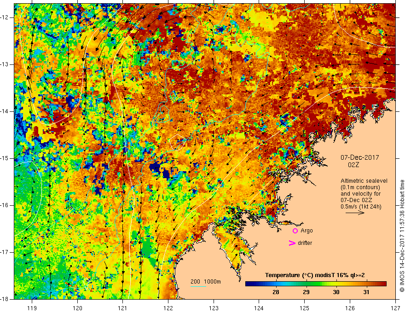Click the temperature color bar

316,284
